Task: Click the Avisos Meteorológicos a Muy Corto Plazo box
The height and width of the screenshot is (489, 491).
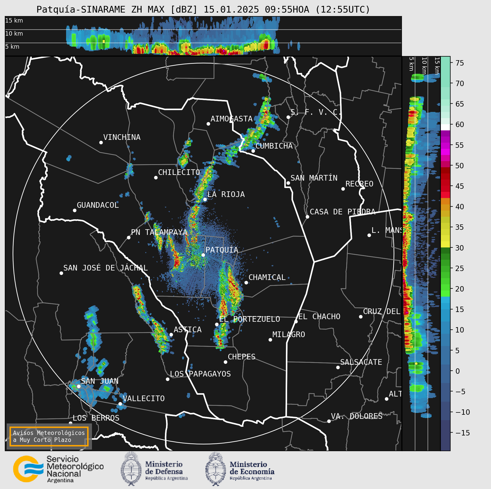Action: point(49,436)
